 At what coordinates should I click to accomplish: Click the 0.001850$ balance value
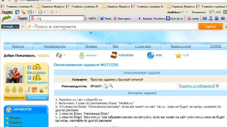126,55
